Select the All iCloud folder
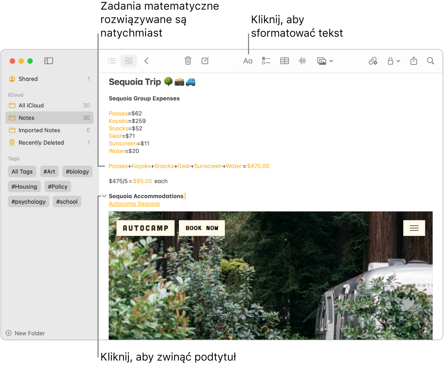 (50, 105)
